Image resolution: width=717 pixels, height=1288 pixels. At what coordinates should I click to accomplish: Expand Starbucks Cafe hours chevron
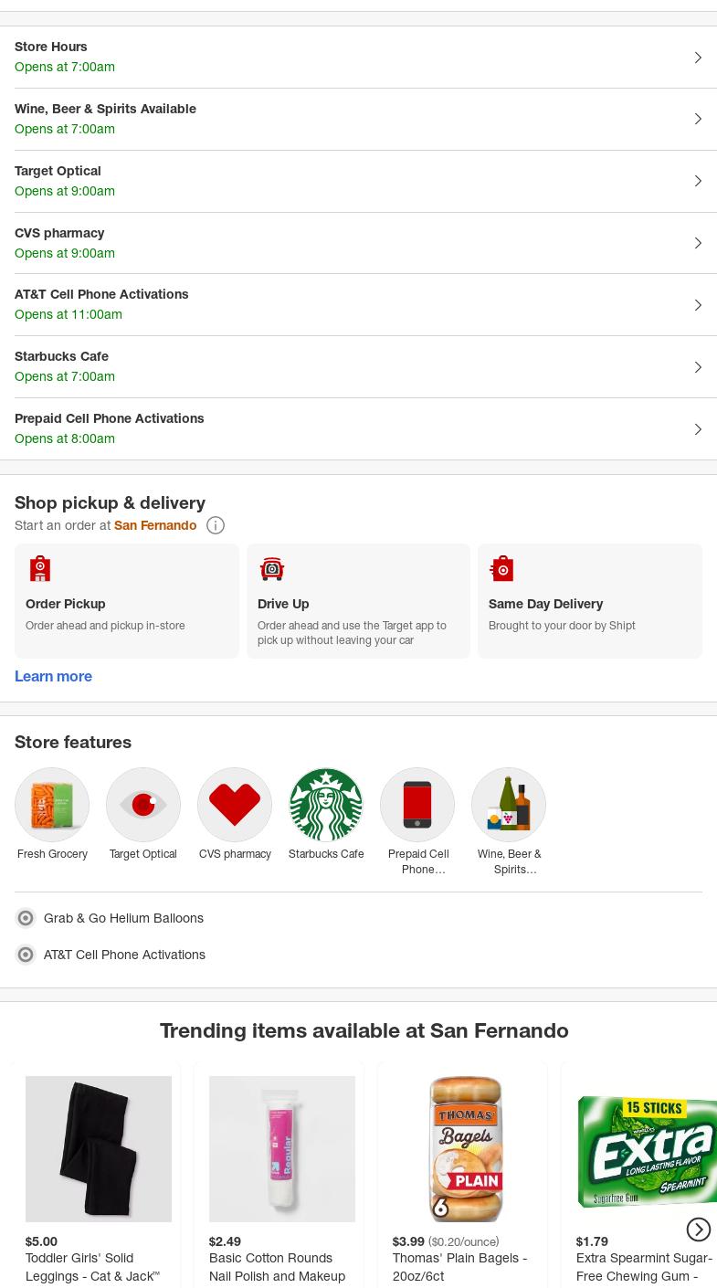(x=698, y=367)
